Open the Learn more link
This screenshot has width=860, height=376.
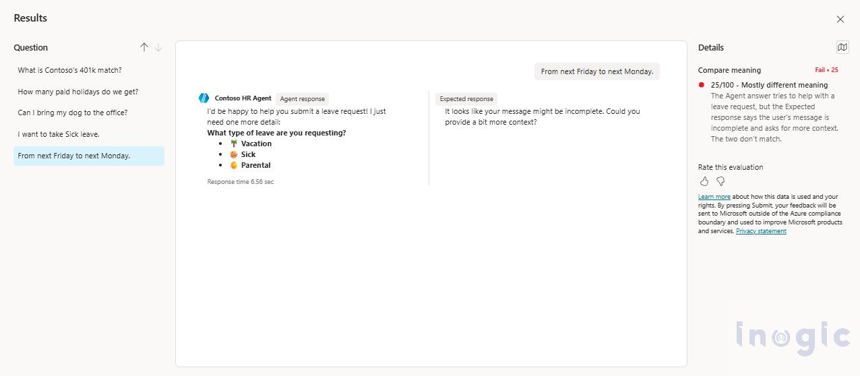pyautogui.click(x=714, y=197)
